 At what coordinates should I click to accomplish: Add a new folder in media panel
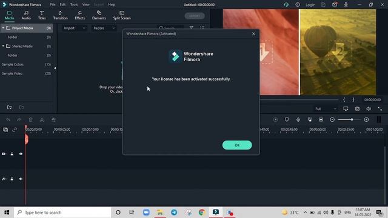click(x=10, y=107)
